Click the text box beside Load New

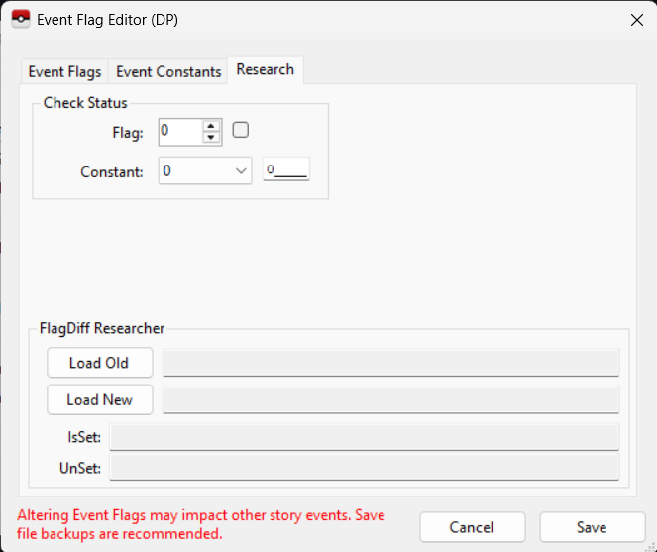tap(390, 400)
